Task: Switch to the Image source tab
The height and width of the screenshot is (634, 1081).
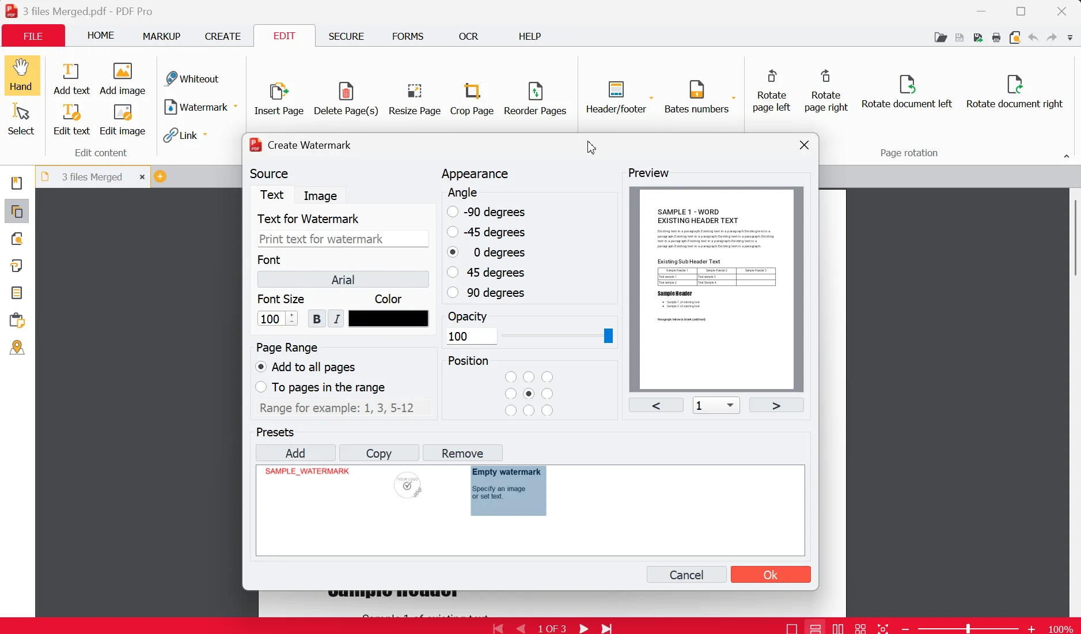Action: point(320,195)
